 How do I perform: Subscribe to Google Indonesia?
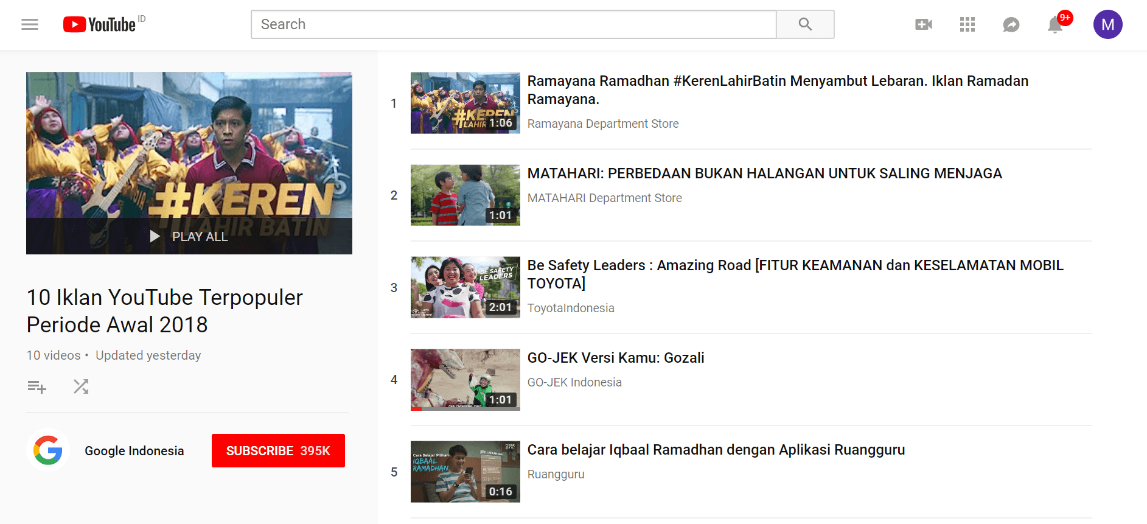pos(278,450)
